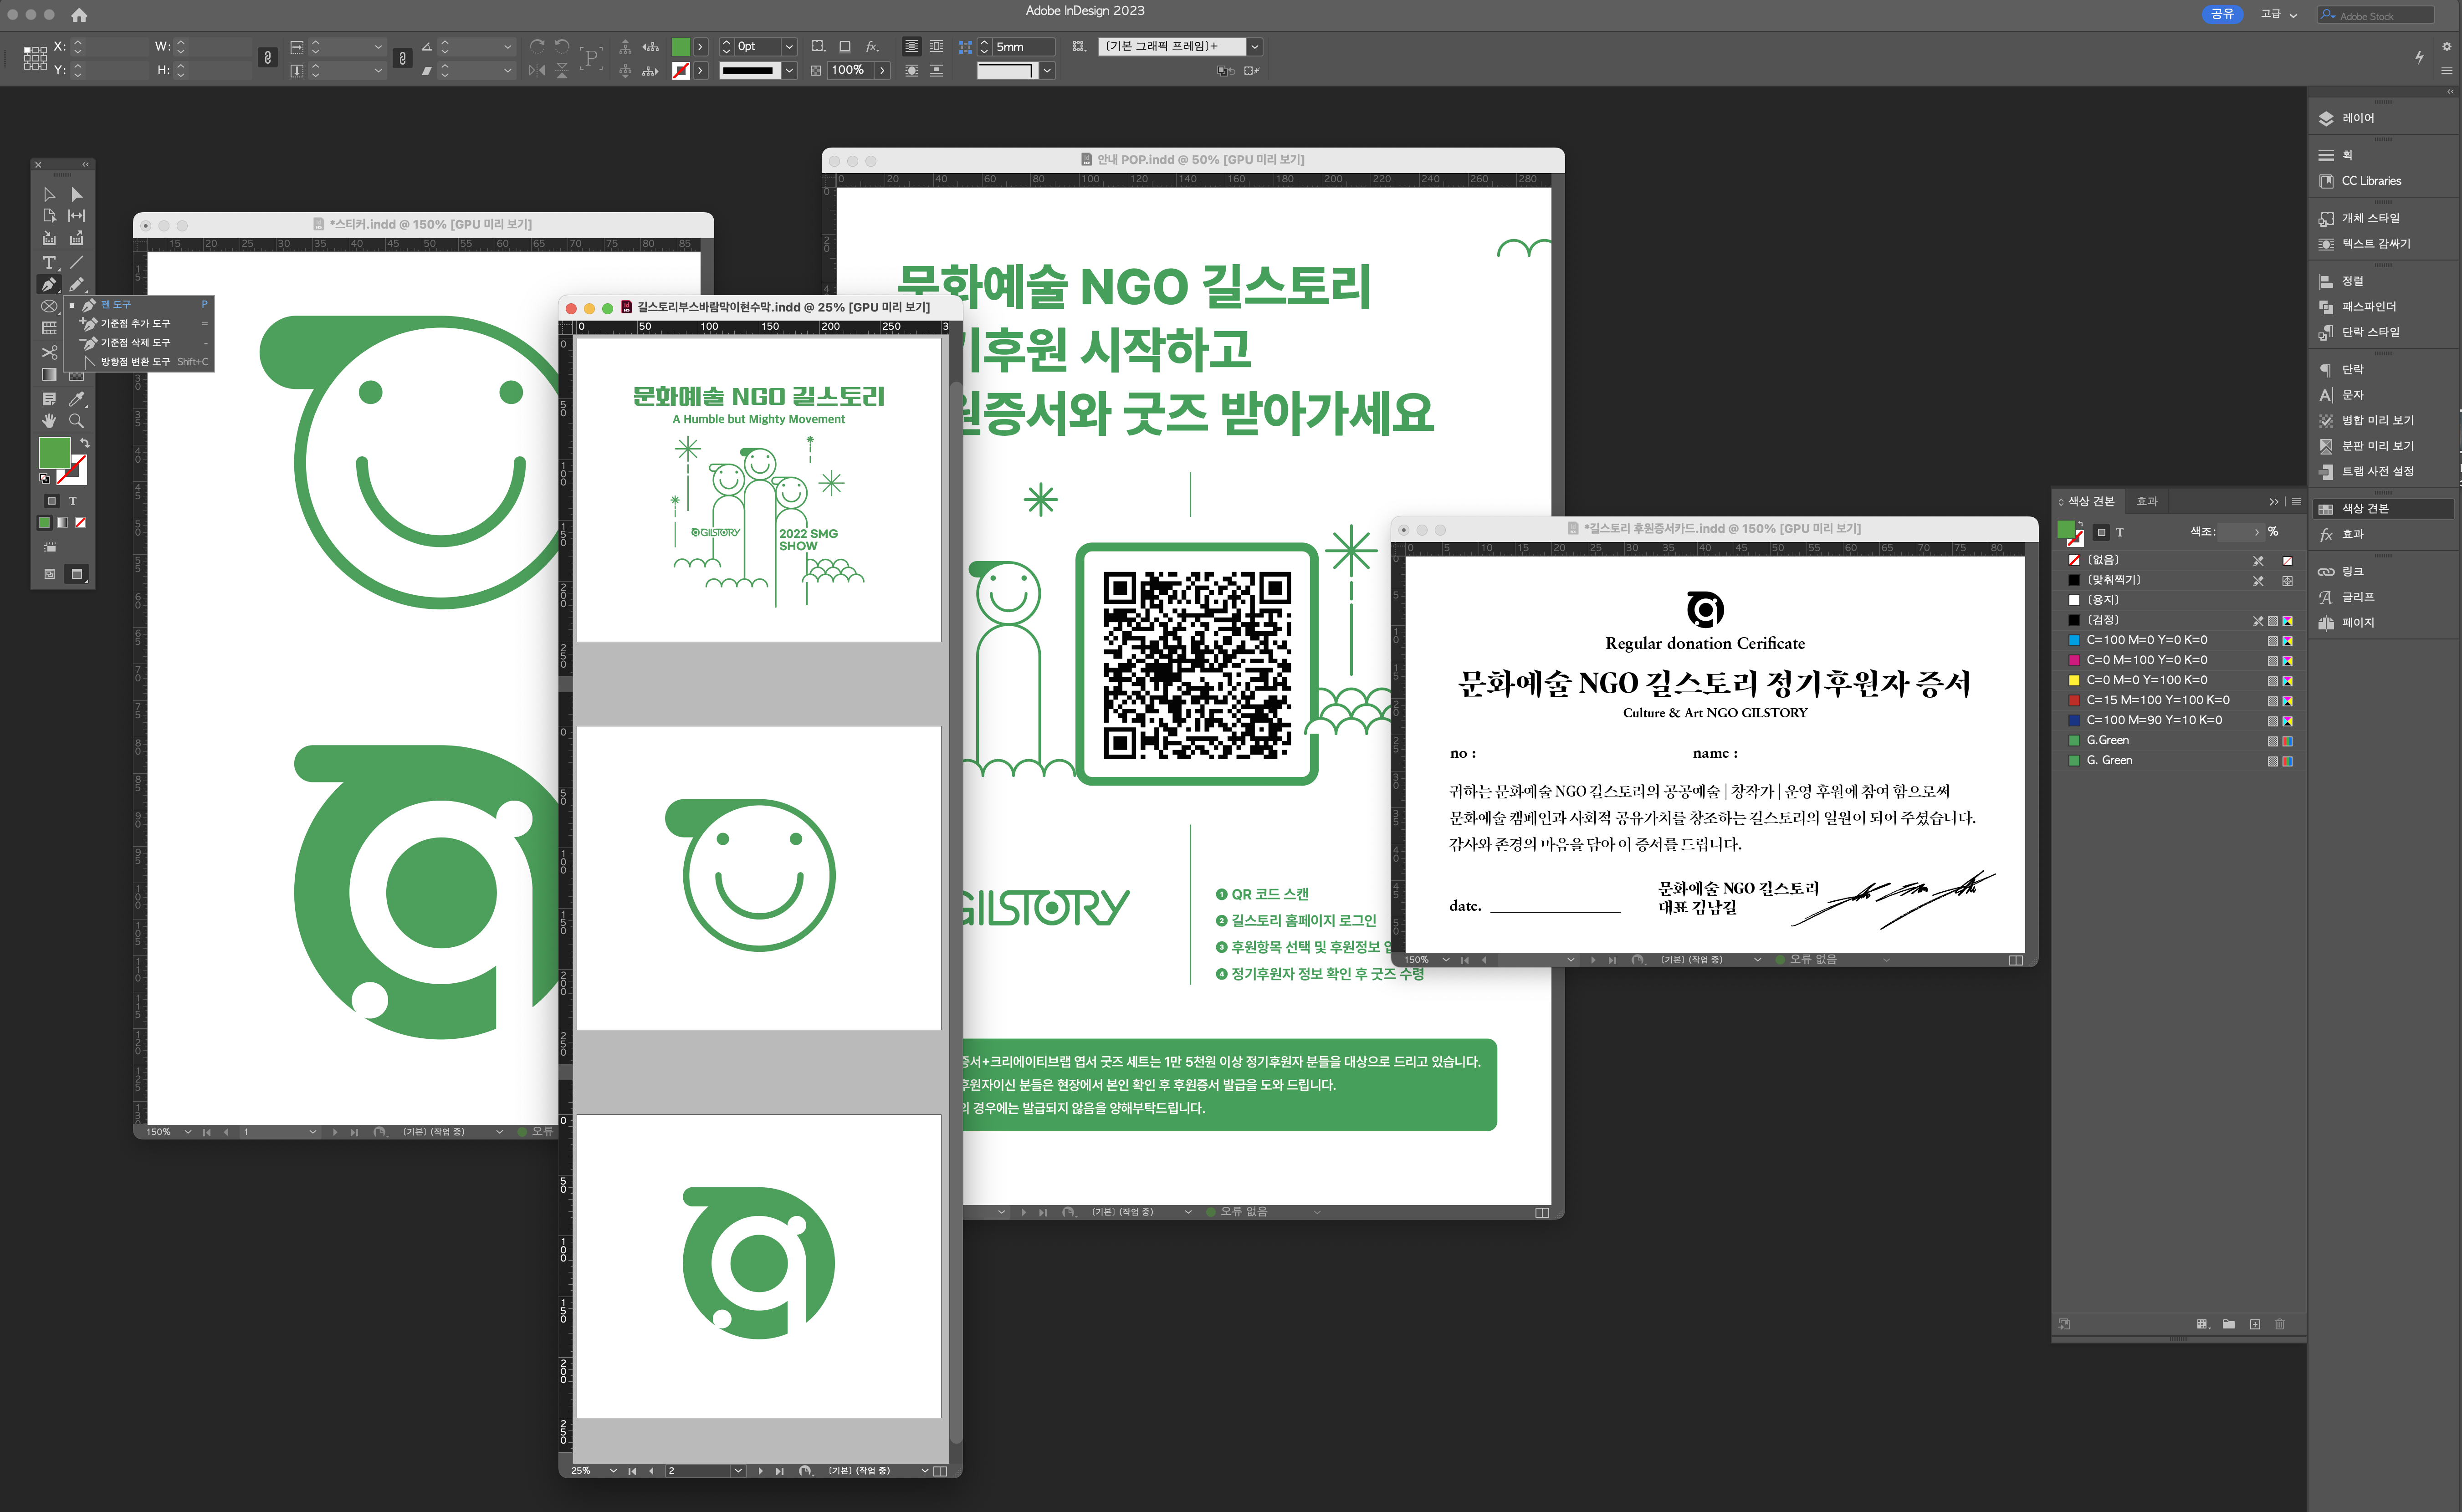Select the Hand tool
Screen dimensions: 2462x1512
[49, 421]
